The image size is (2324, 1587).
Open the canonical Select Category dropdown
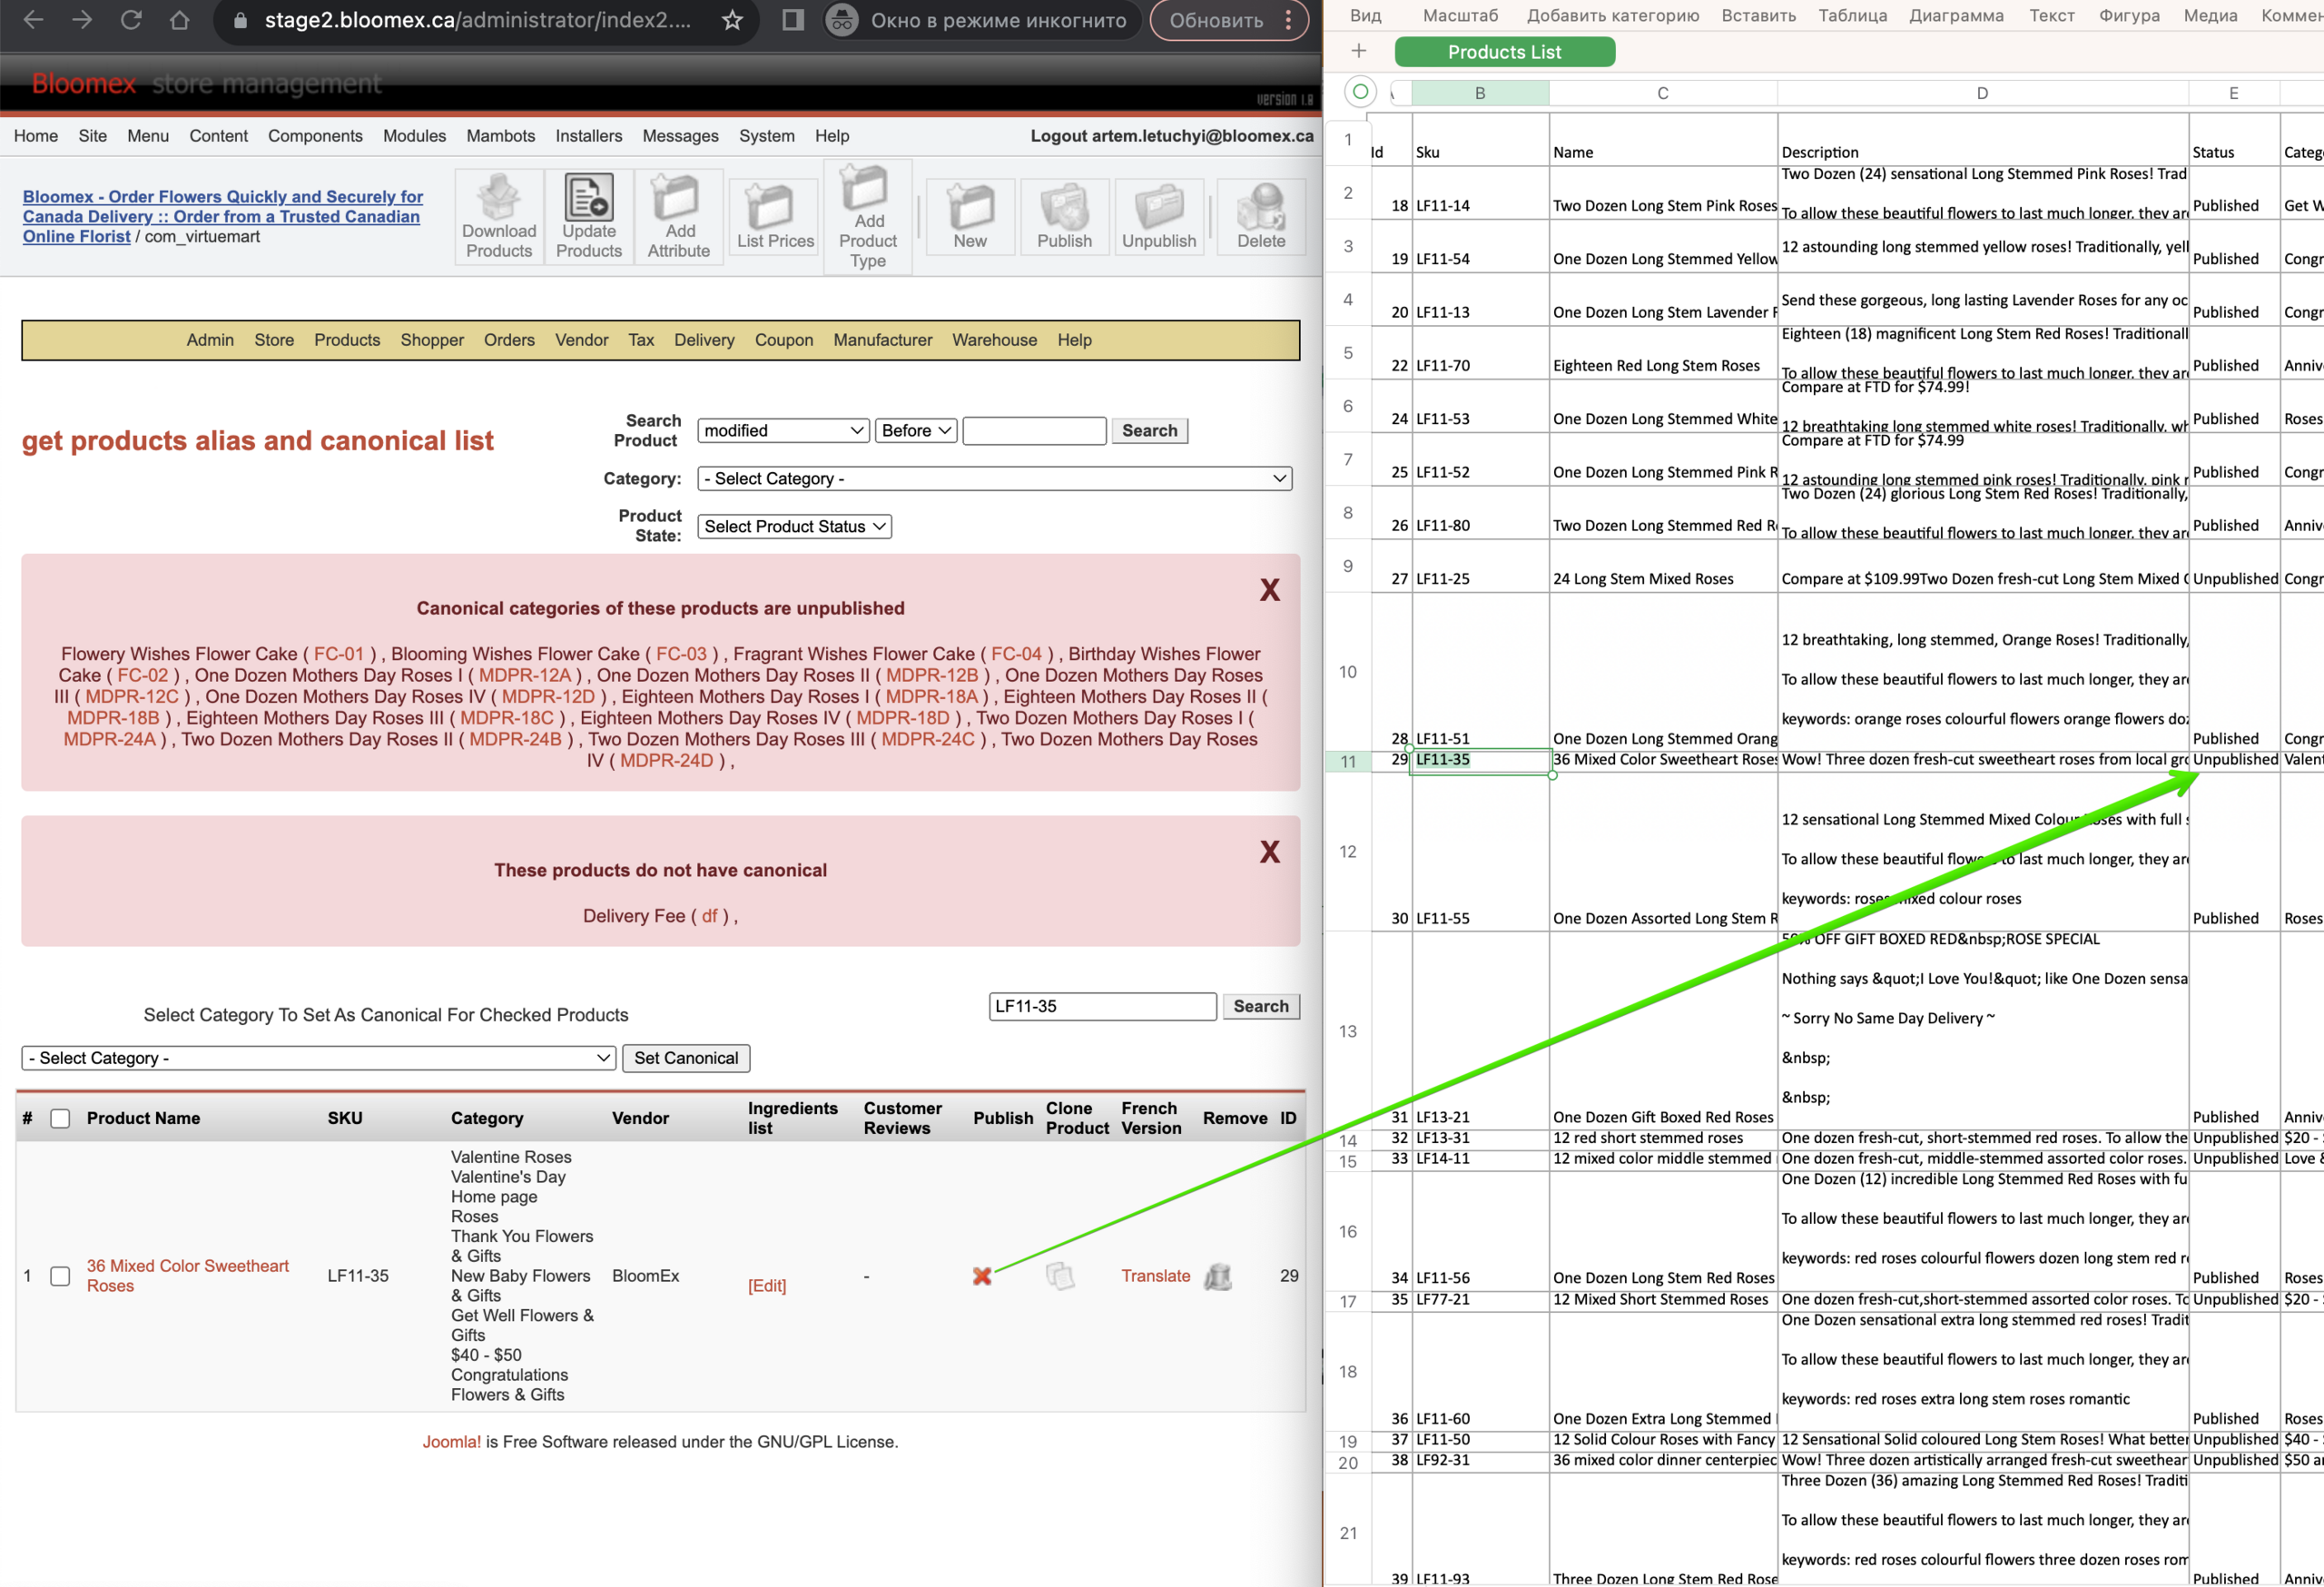tap(318, 1058)
